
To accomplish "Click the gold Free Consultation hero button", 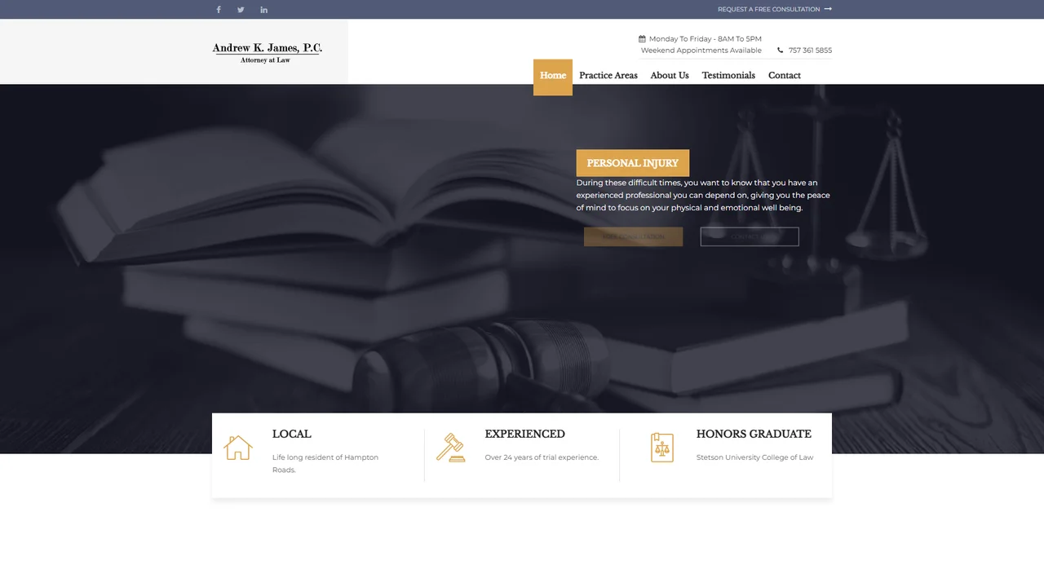I will click(x=634, y=236).
